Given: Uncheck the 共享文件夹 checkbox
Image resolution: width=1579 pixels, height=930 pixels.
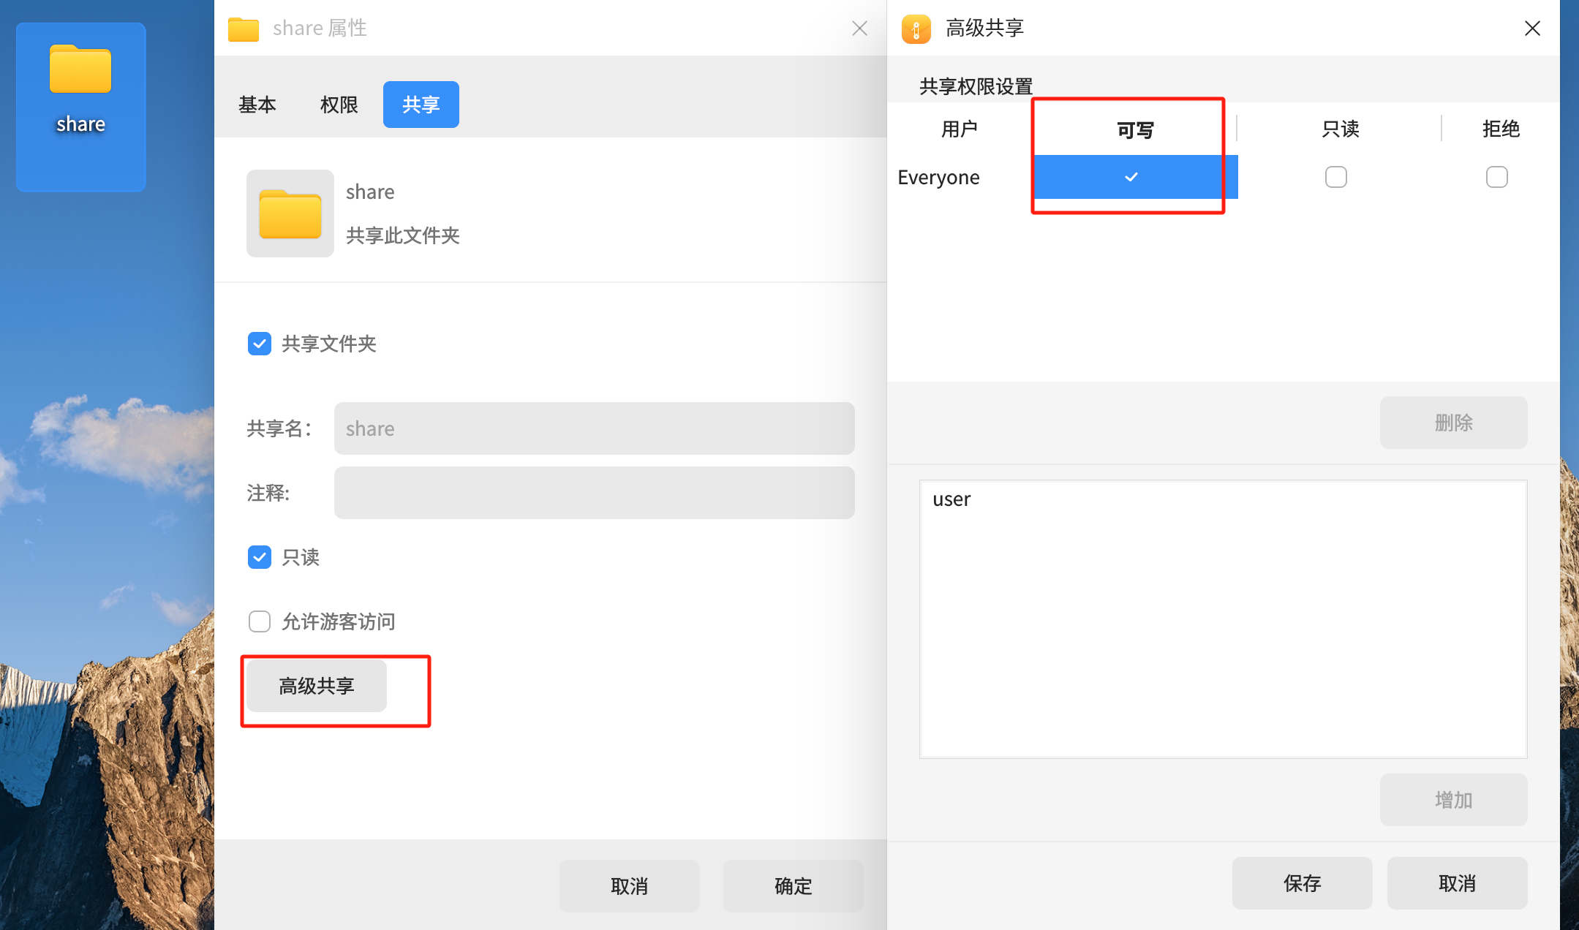Looking at the screenshot, I should tap(260, 344).
